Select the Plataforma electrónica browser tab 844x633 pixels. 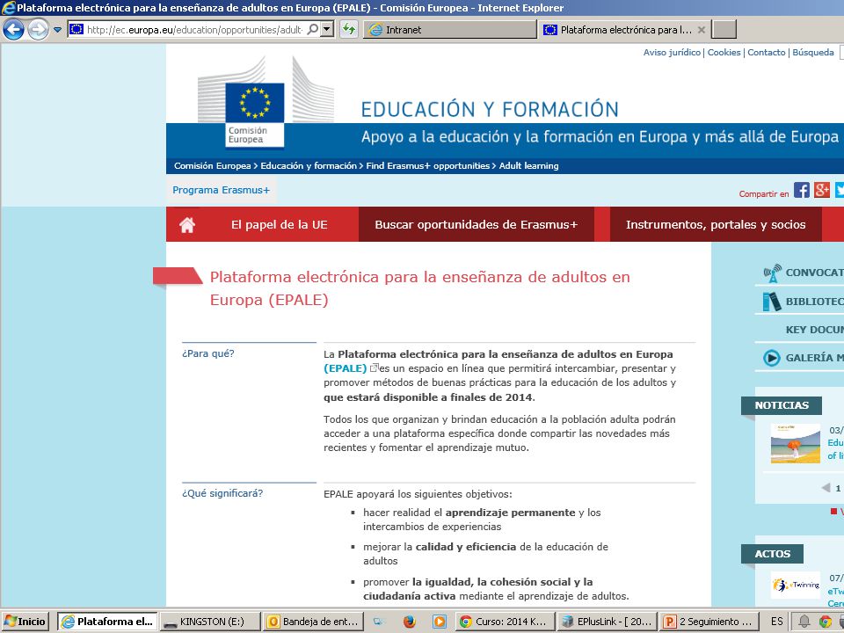coord(624,30)
